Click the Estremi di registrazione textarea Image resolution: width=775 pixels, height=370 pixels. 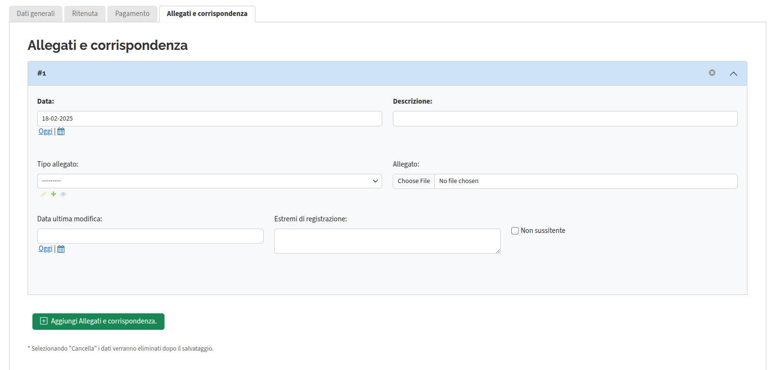[x=387, y=241]
